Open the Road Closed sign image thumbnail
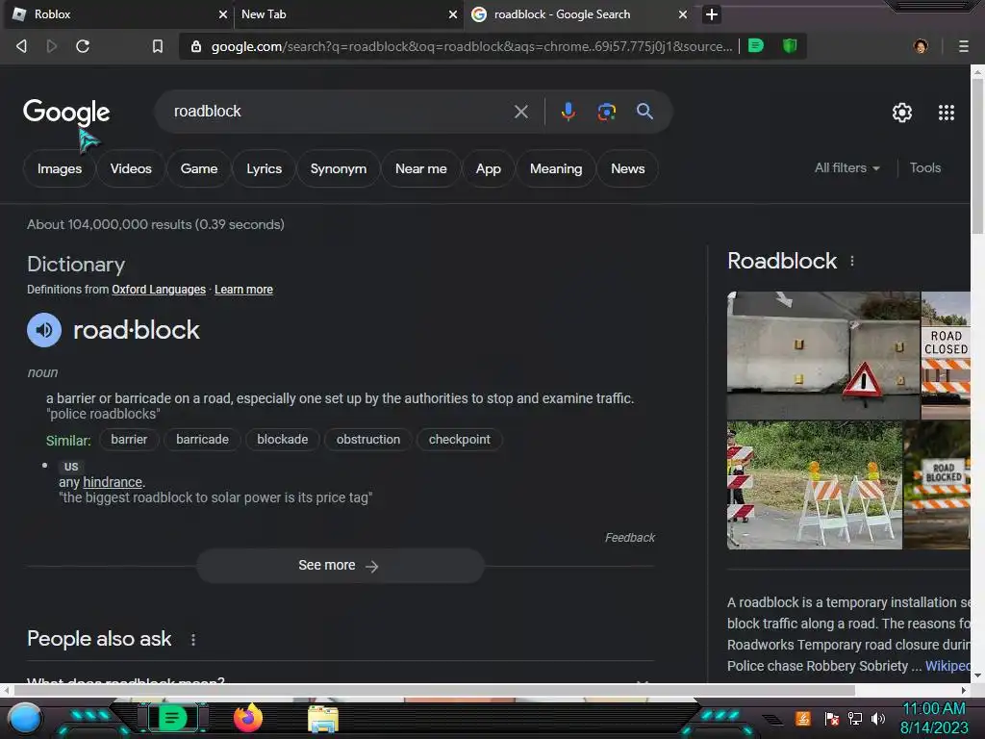The image size is (985, 739). click(x=946, y=355)
